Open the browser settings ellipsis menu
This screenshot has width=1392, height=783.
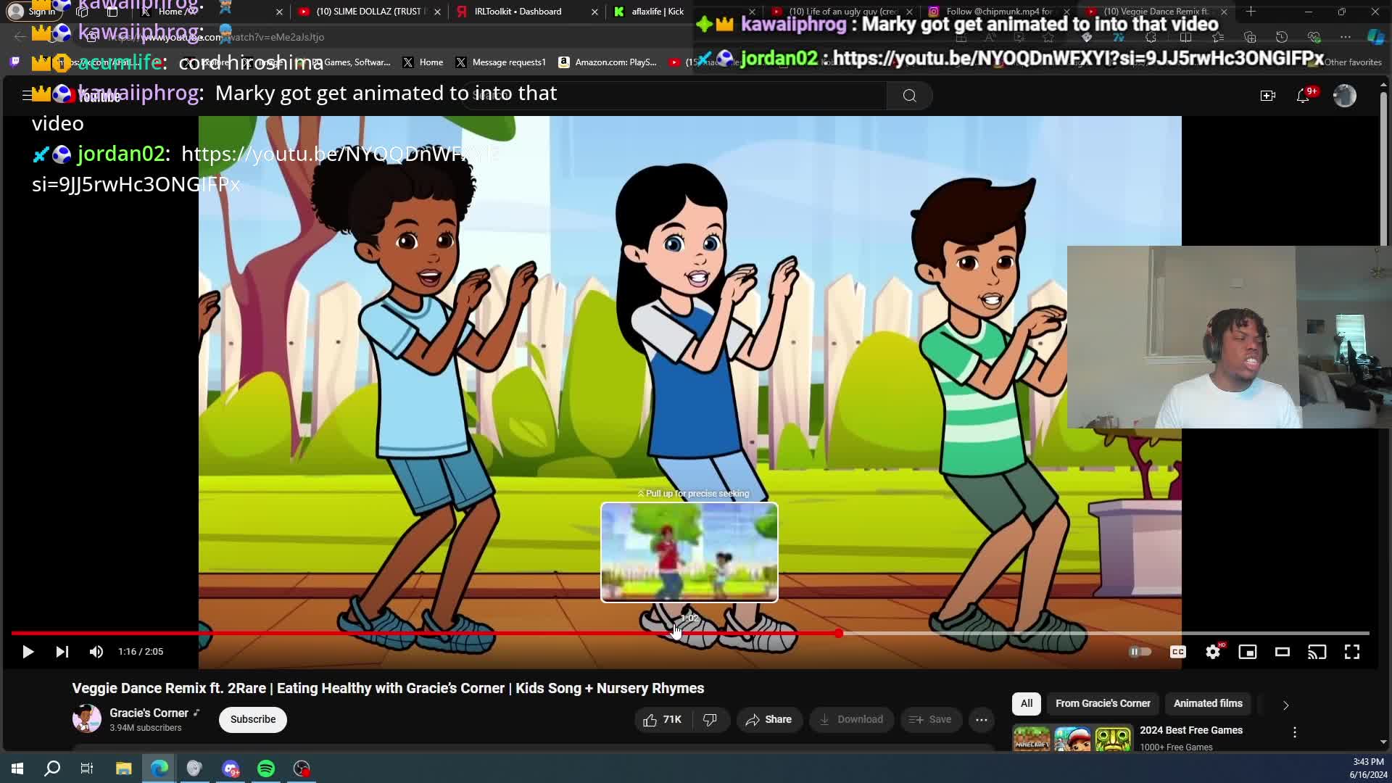[1346, 37]
